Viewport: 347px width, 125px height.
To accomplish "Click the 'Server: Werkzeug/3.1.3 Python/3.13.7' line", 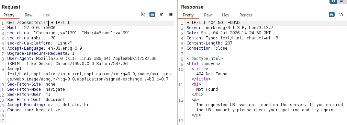I will click(x=230, y=28).
